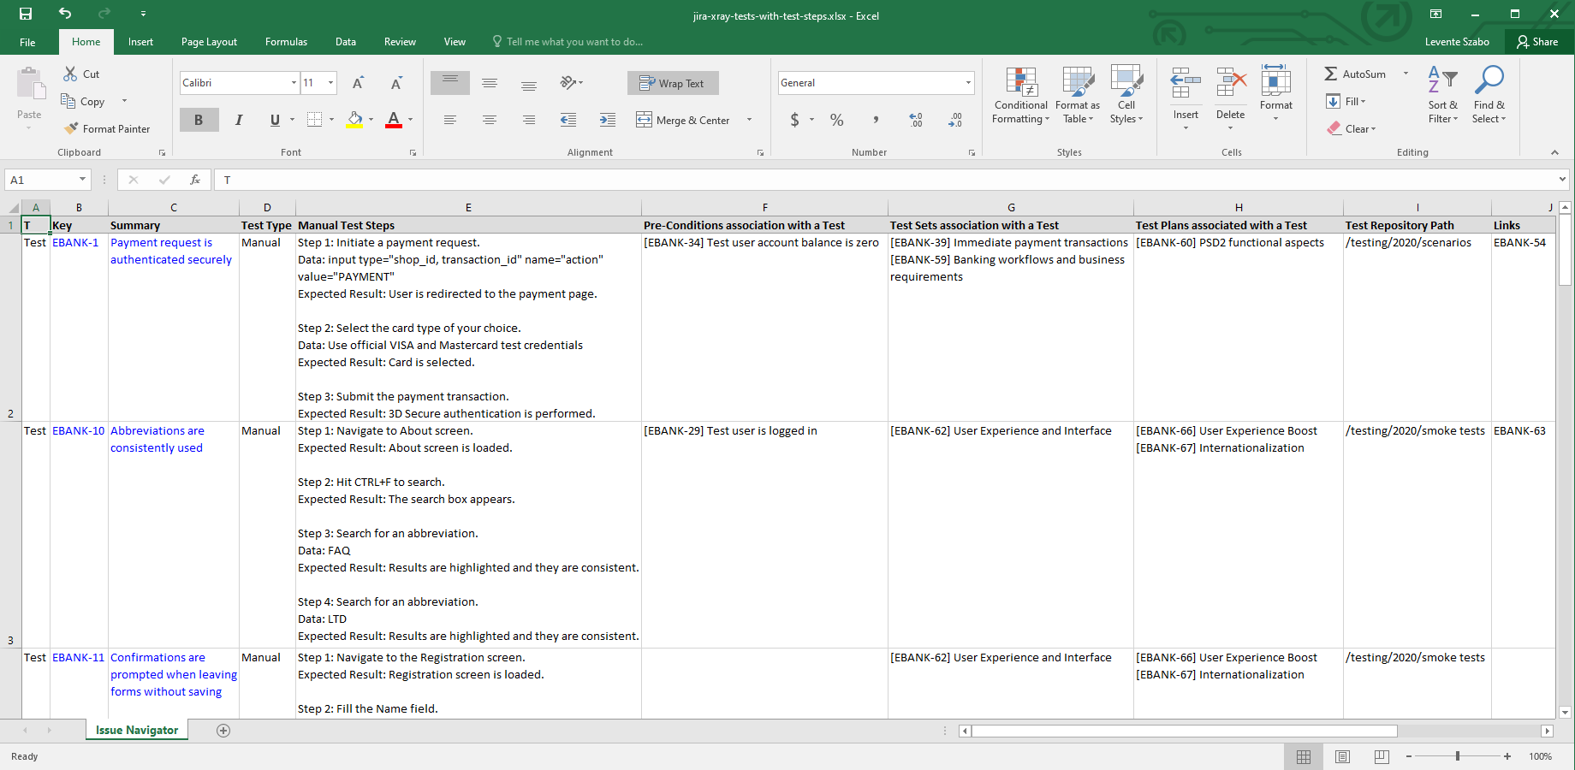Open the Merge & Center dropdown arrow
This screenshot has width=1575, height=770.
click(750, 121)
